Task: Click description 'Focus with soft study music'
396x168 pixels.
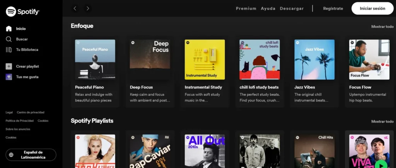Action: coord(202,97)
